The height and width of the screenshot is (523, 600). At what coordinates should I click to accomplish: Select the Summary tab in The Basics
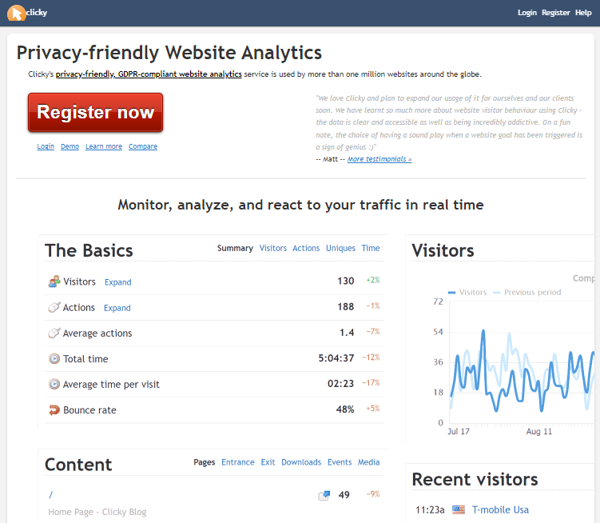[235, 248]
